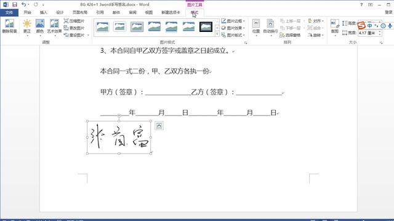Toggle Sogou 中 Chinese/English input mode
Screen dimensions: 394x221
click(369, 26)
